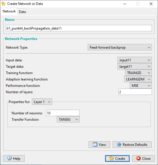Click the "Adaption learning function:" label
The width and height of the screenshot is (158, 165).
27,79
